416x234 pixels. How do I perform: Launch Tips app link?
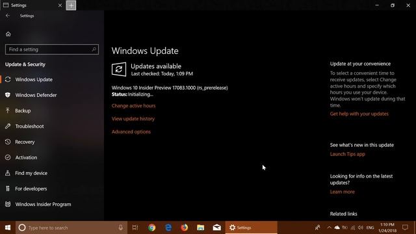[x=347, y=154]
